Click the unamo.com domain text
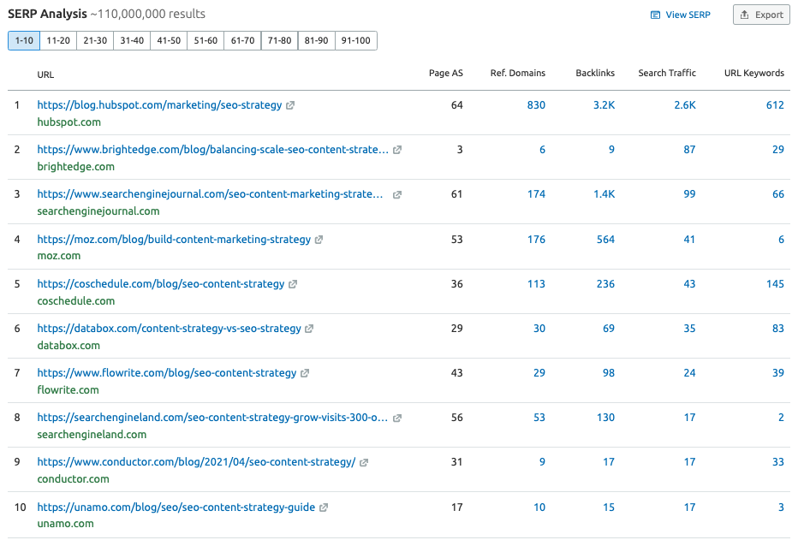804x546 pixels. 65,524
